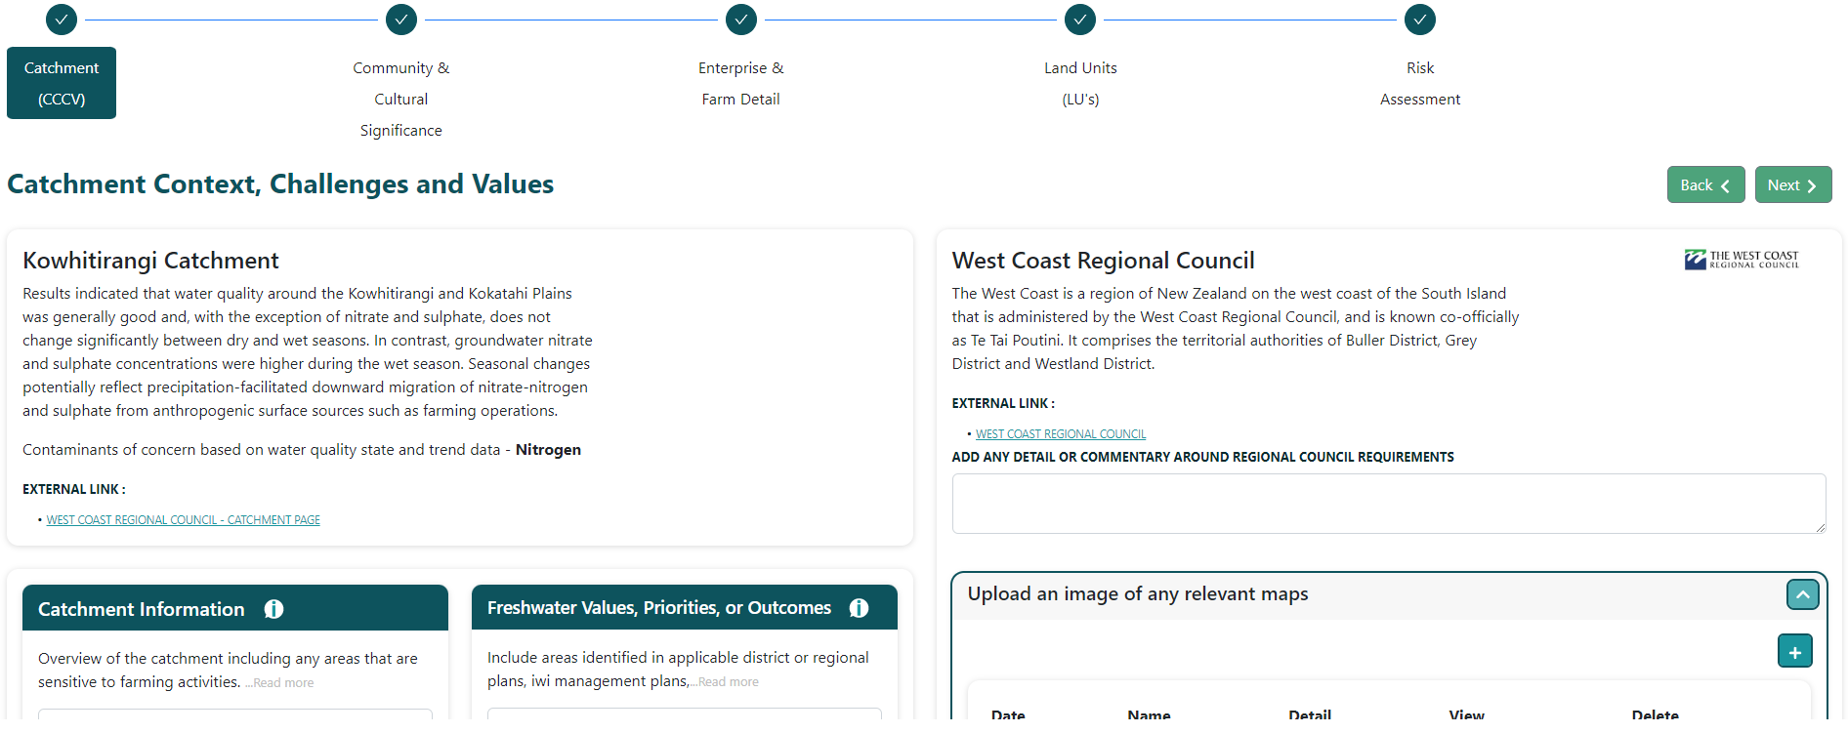Click the Community & Cultural Significance checkmark circle
This screenshot has height=733, width=1848.
pos(401,20)
